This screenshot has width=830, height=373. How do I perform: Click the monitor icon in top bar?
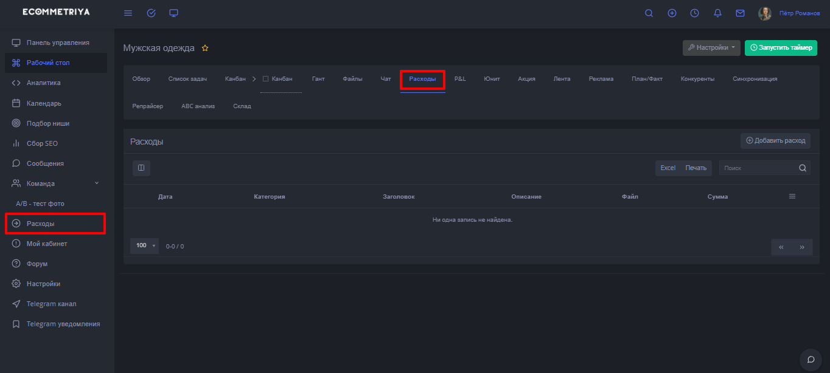pyautogui.click(x=174, y=13)
